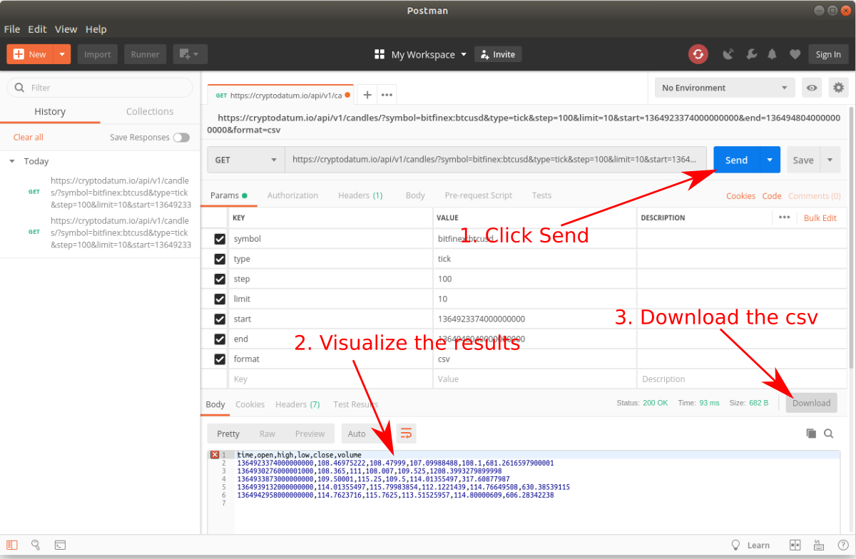
Task: Open the File menu
Action: [x=12, y=29]
